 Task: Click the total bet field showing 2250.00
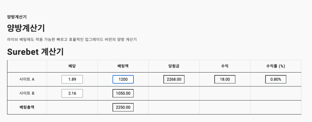pyautogui.click(x=123, y=107)
